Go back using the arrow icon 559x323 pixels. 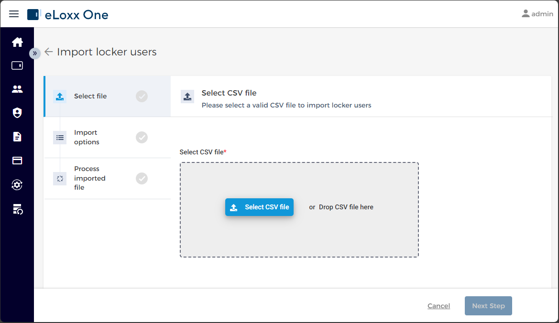[48, 52]
